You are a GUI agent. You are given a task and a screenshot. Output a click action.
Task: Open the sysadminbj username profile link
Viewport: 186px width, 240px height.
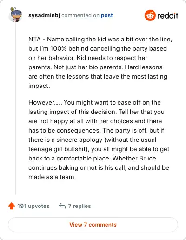pos(44,15)
